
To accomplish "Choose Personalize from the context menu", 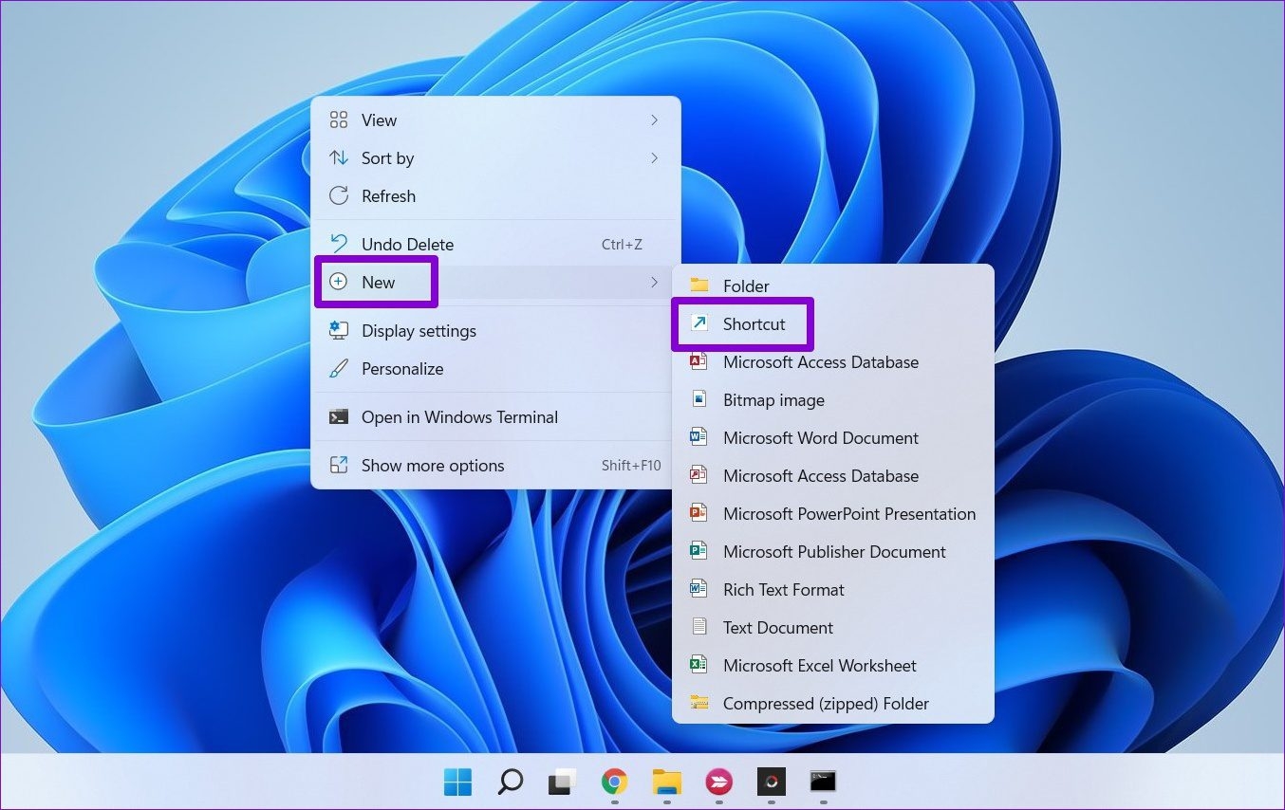I will pos(400,368).
